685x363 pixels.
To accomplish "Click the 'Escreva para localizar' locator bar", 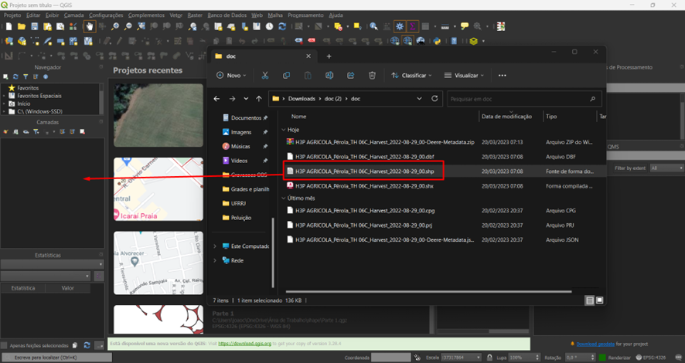I will [56, 358].
